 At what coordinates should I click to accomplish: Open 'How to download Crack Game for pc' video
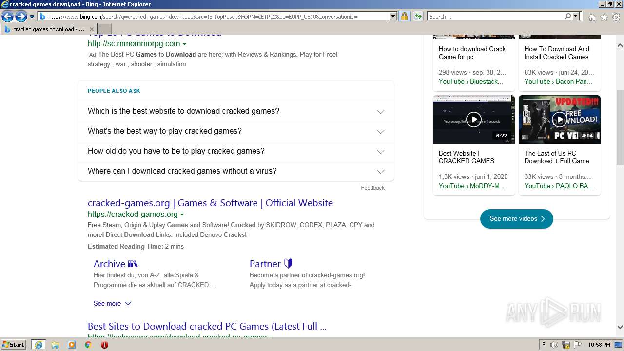pos(472,53)
